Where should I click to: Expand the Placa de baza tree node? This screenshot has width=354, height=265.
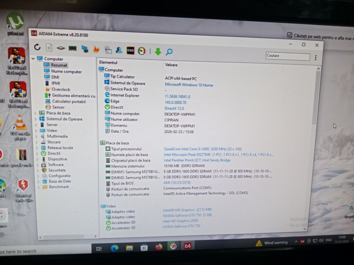click(x=35, y=113)
